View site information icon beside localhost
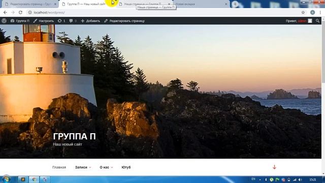Screen dimensions: 325x183 30,12
